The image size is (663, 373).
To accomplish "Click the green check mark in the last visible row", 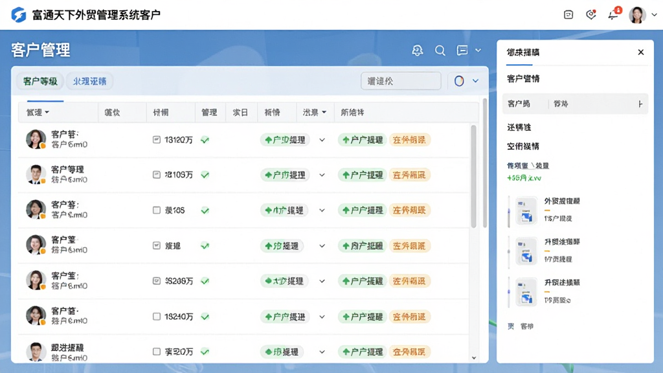I will (x=205, y=352).
